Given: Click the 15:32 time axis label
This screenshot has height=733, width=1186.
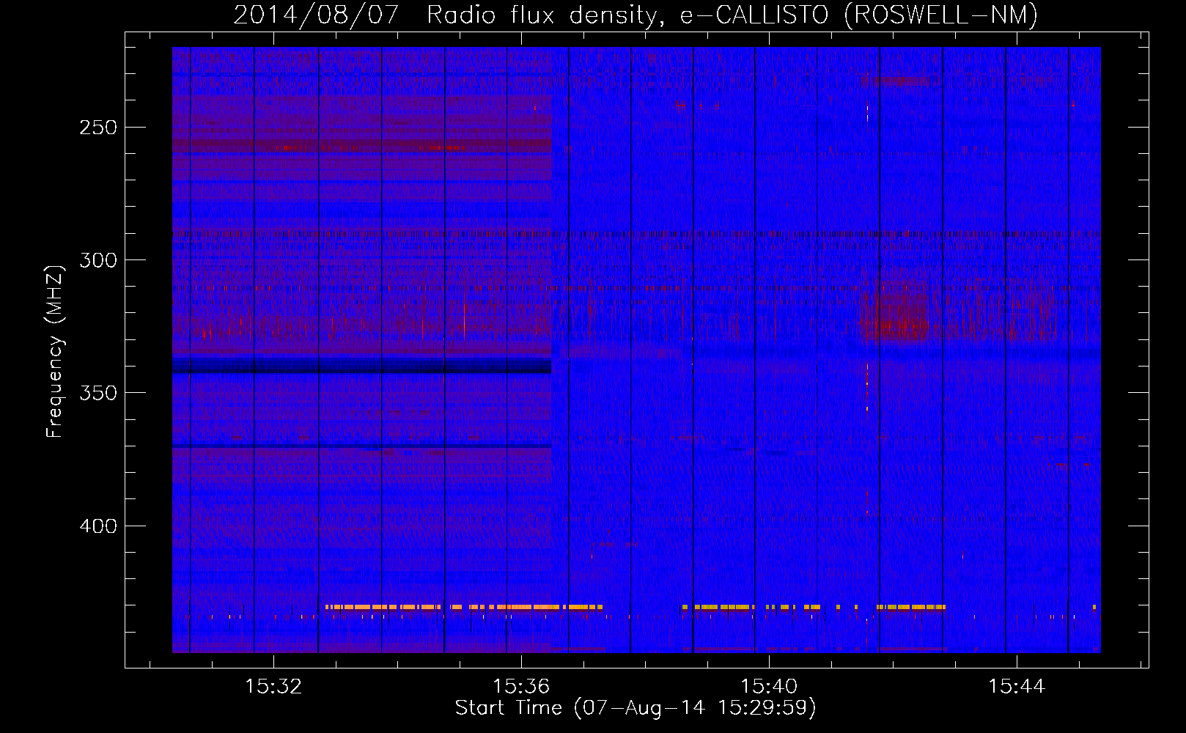Looking at the screenshot, I should point(273,686).
